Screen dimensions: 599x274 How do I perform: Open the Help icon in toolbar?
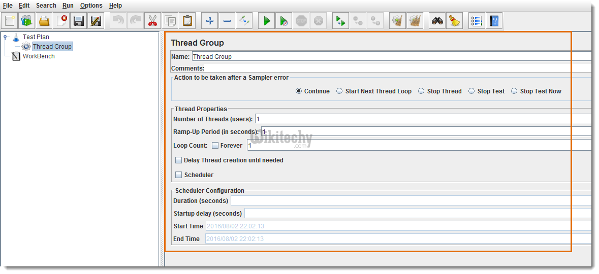pos(494,21)
